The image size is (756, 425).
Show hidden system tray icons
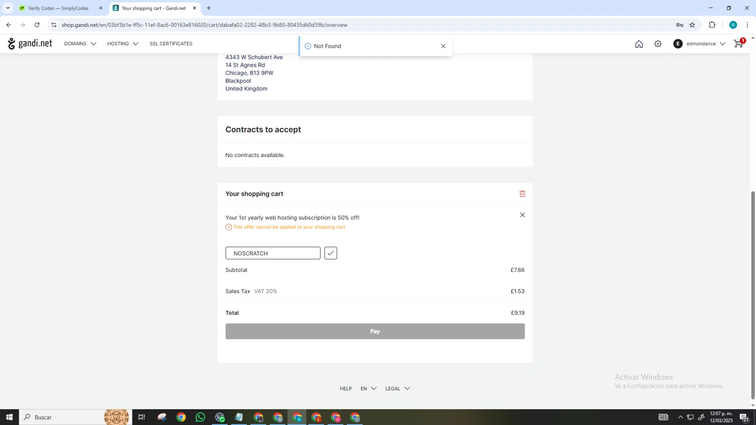(680, 417)
